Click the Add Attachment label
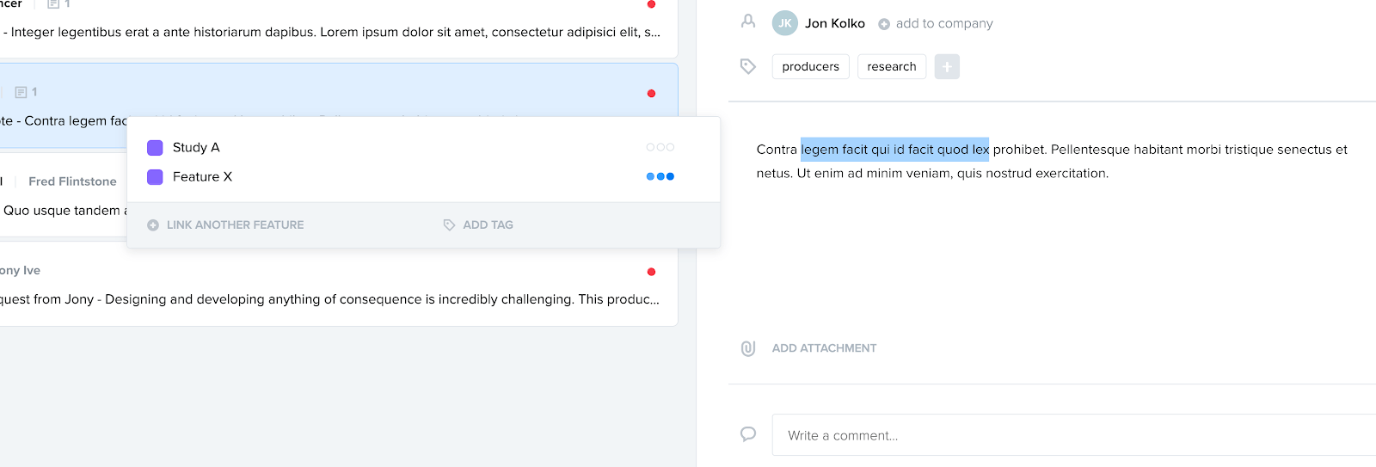 (x=824, y=348)
